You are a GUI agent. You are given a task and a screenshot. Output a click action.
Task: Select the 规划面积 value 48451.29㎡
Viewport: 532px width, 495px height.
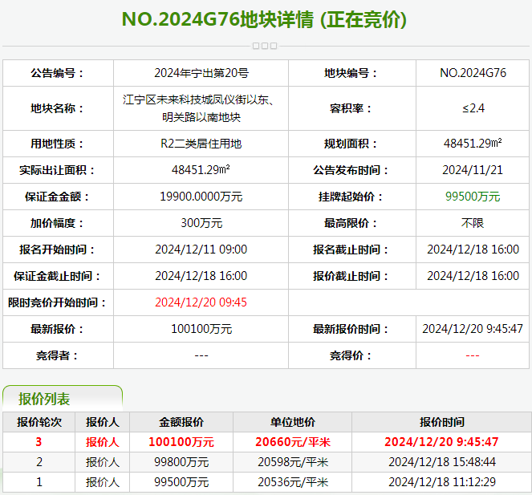point(473,143)
